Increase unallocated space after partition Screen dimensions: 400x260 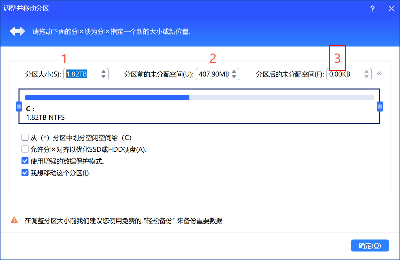[x=366, y=72]
